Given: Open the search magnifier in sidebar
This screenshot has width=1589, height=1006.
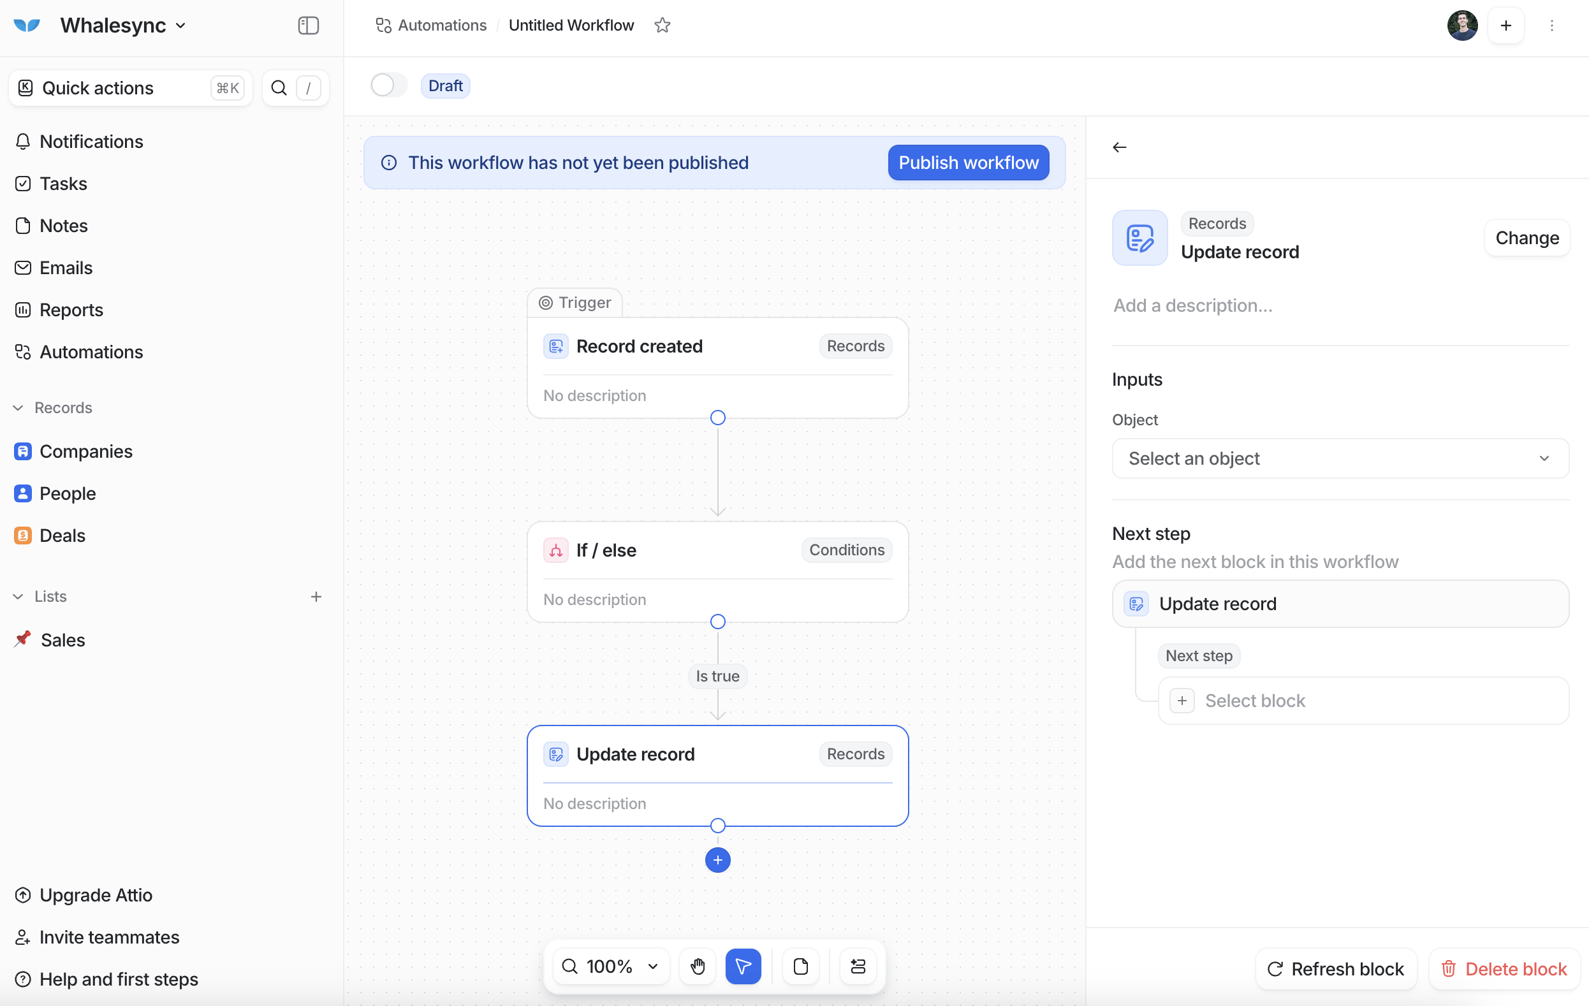Looking at the screenshot, I should coord(279,88).
